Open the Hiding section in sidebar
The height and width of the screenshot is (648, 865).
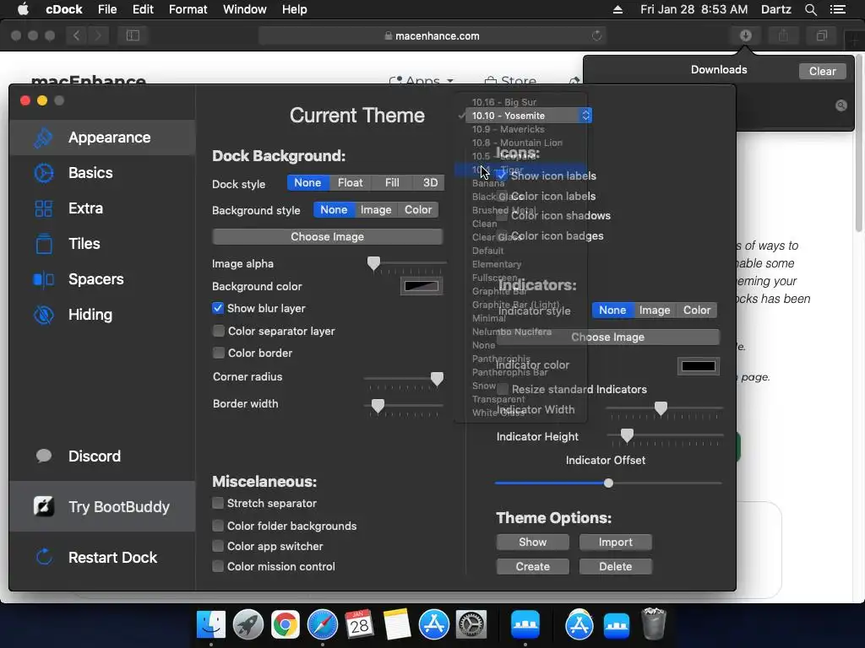pos(102,315)
